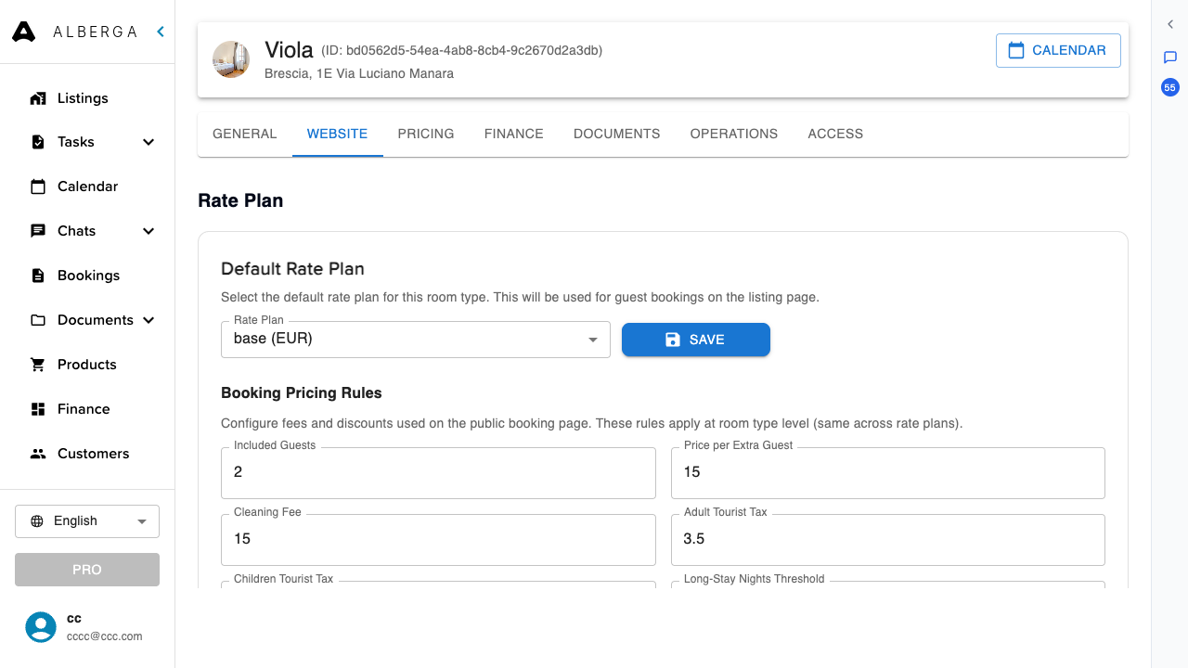The image size is (1188, 668).
Task: Click the Customers people icon
Action: 38,454
